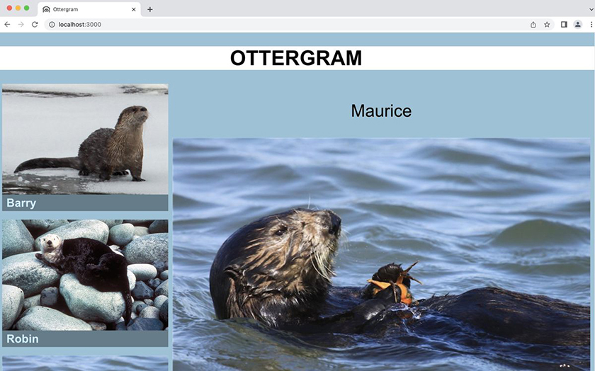The image size is (595, 371).
Task: Click the large Maurice otter detail image
Action: click(x=381, y=255)
